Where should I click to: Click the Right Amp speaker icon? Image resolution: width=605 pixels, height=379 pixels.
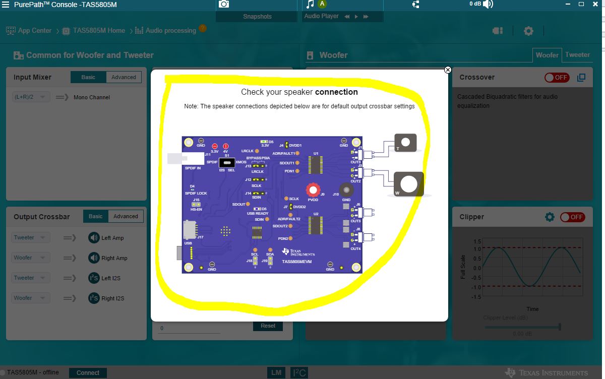coord(94,258)
